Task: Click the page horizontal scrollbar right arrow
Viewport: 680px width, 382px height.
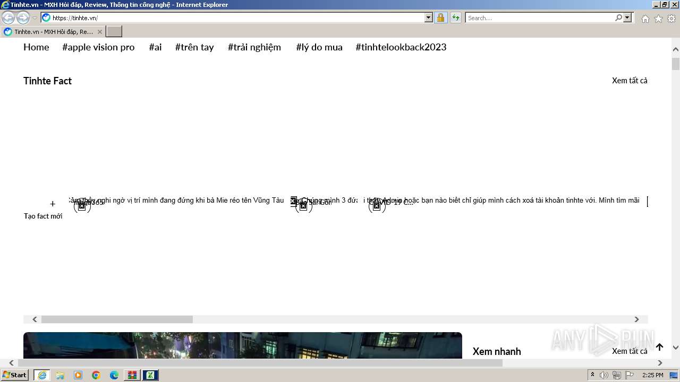Action: pyautogui.click(x=660, y=363)
